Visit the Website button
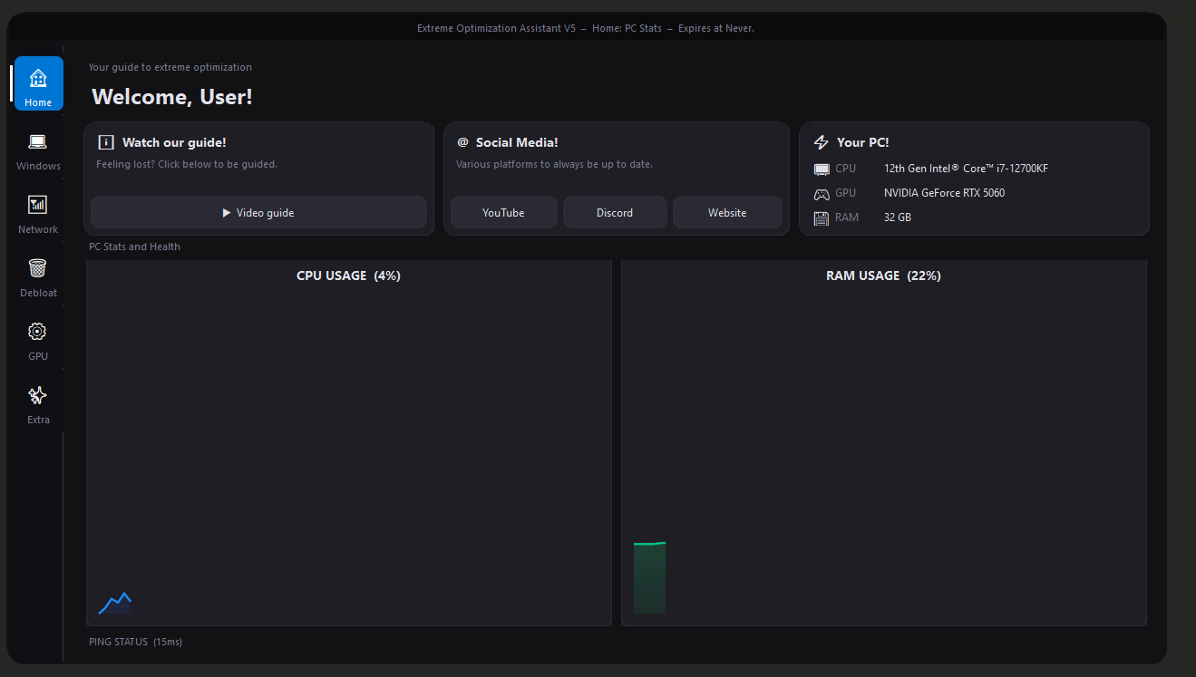 (727, 213)
